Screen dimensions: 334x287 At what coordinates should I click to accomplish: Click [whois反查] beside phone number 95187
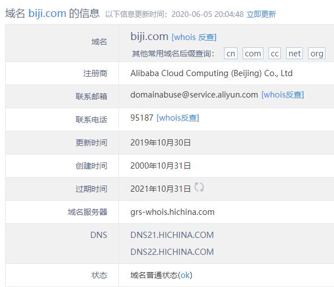[178, 117]
